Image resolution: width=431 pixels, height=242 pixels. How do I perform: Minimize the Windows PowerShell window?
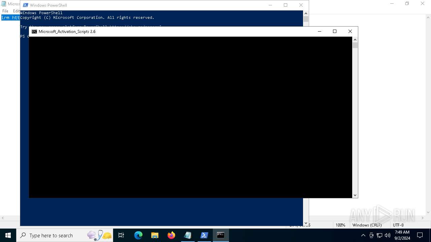270,5
